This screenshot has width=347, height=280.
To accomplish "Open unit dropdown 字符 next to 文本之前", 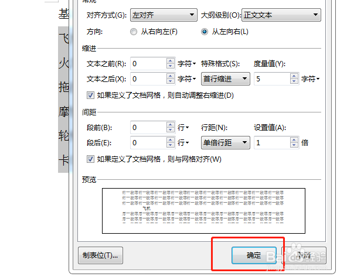I will point(186,64).
